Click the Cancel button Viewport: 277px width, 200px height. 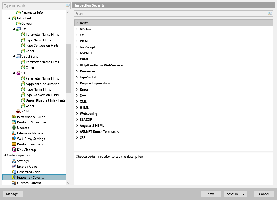[264, 194]
